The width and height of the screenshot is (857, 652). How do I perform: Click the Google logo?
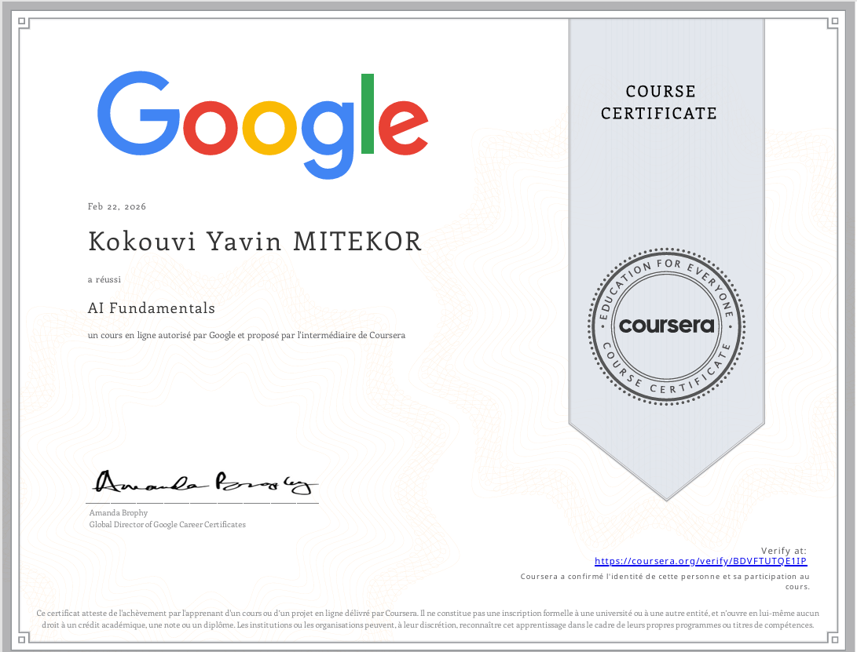click(262, 124)
